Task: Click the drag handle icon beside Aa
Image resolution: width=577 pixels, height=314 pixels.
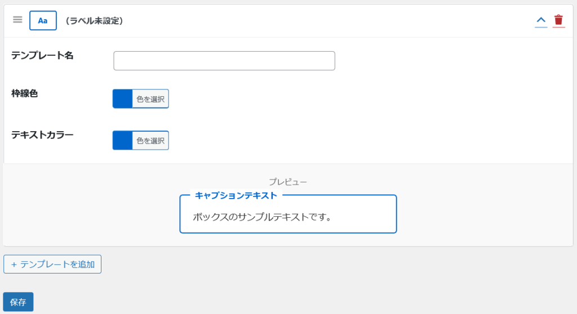Action: click(x=17, y=20)
